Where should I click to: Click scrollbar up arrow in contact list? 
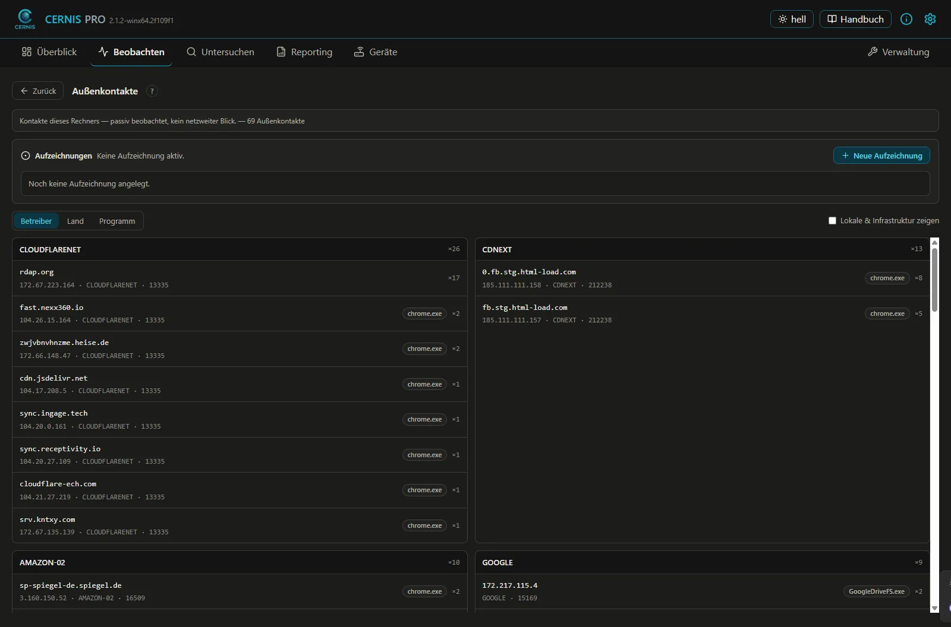[x=934, y=242]
